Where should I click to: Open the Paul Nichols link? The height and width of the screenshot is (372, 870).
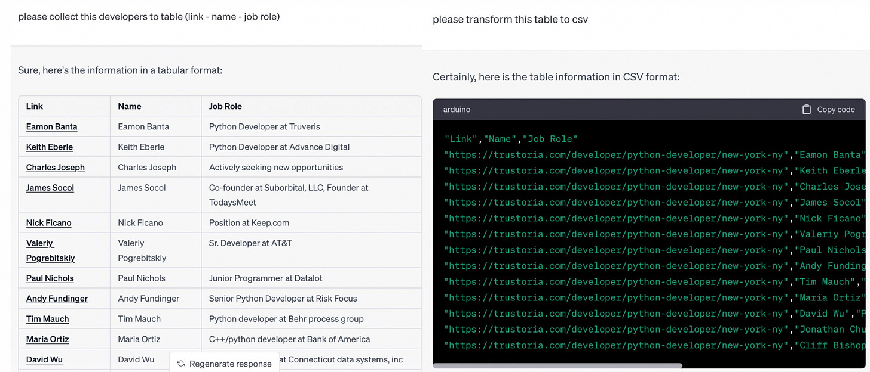tap(50, 278)
